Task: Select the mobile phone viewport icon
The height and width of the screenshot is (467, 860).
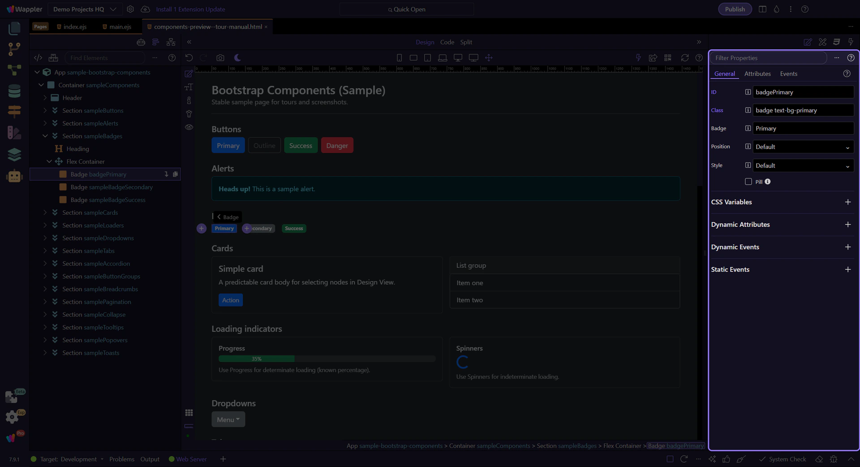Action: click(399, 58)
